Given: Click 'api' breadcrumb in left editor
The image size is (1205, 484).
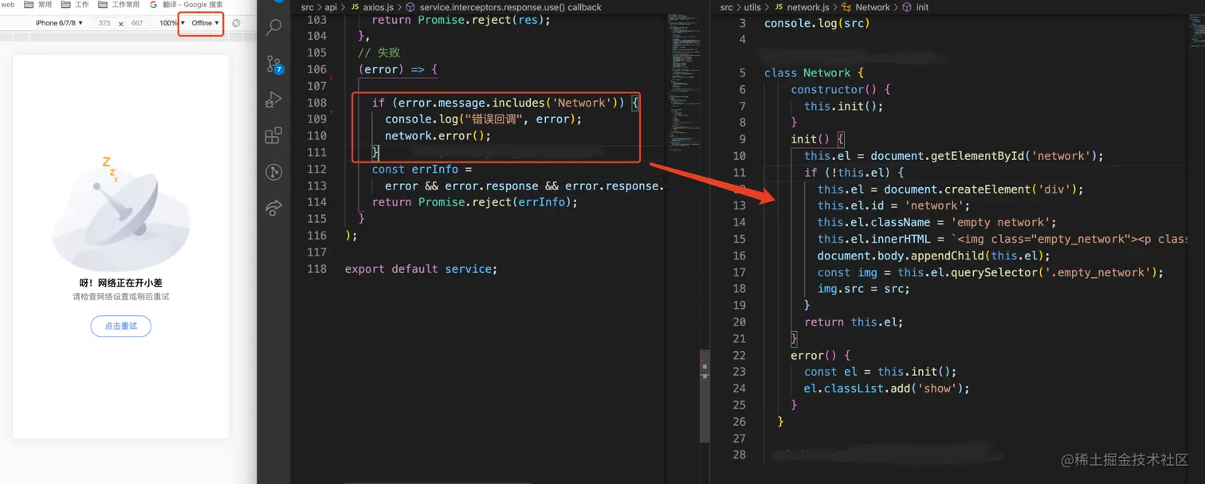Looking at the screenshot, I should (x=331, y=7).
